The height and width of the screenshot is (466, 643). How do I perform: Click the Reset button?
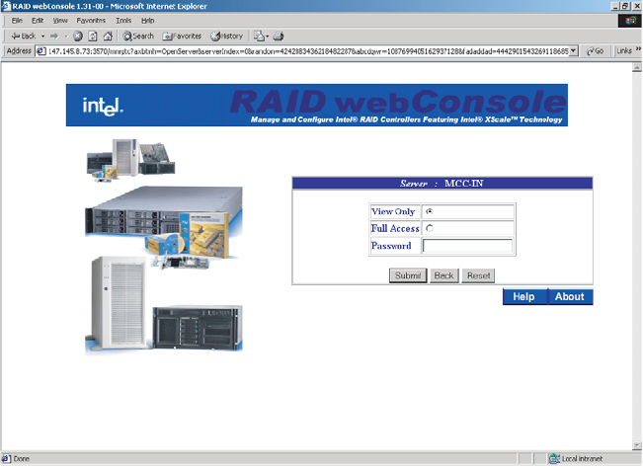click(479, 275)
